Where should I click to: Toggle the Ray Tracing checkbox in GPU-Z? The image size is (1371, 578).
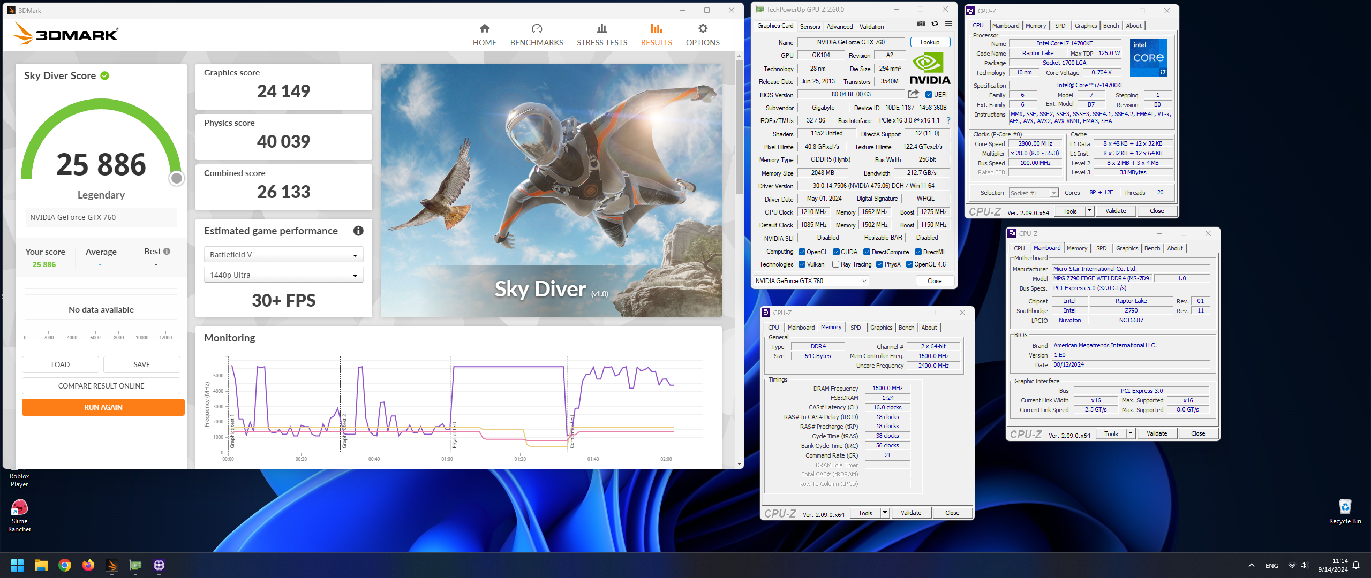pyautogui.click(x=835, y=264)
